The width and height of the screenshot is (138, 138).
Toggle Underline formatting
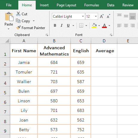tap(68, 25)
